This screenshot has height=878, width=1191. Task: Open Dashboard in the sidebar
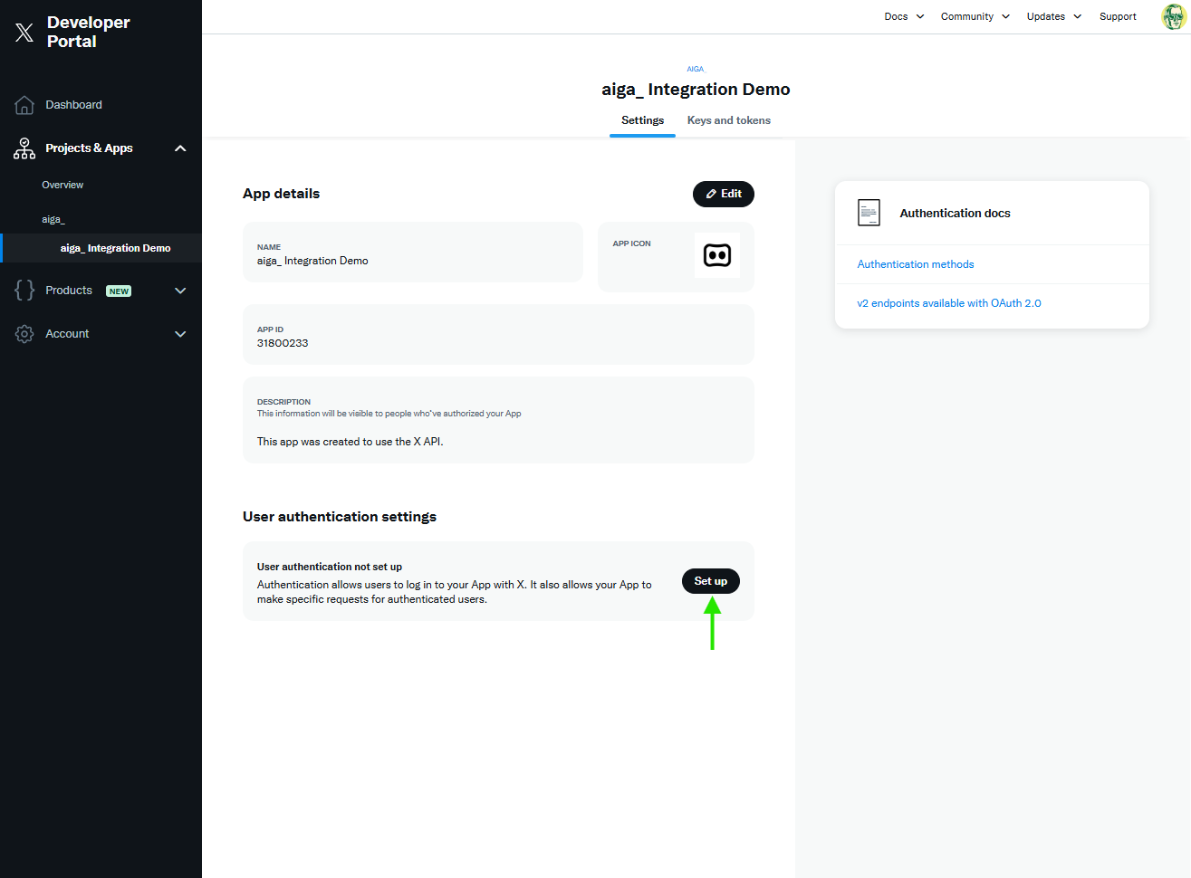click(x=74, y=105)
